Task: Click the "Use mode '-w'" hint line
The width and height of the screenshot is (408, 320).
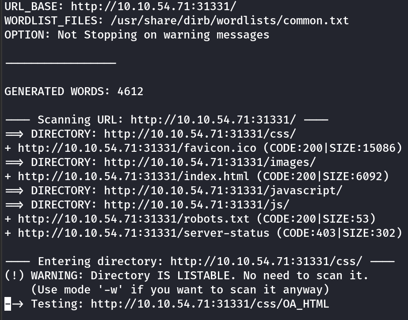Action: (180, 290)
